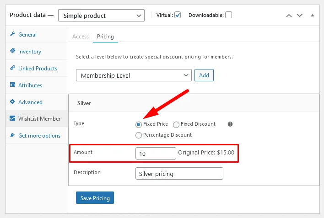Open the Simple product type dropdown

[101, 16]
